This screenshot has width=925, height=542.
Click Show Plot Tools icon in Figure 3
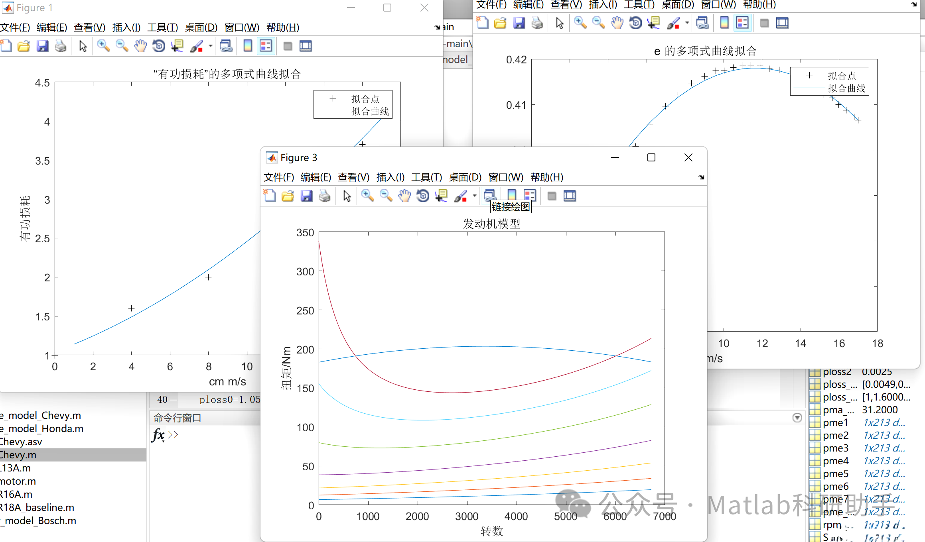tap(570, 196)
